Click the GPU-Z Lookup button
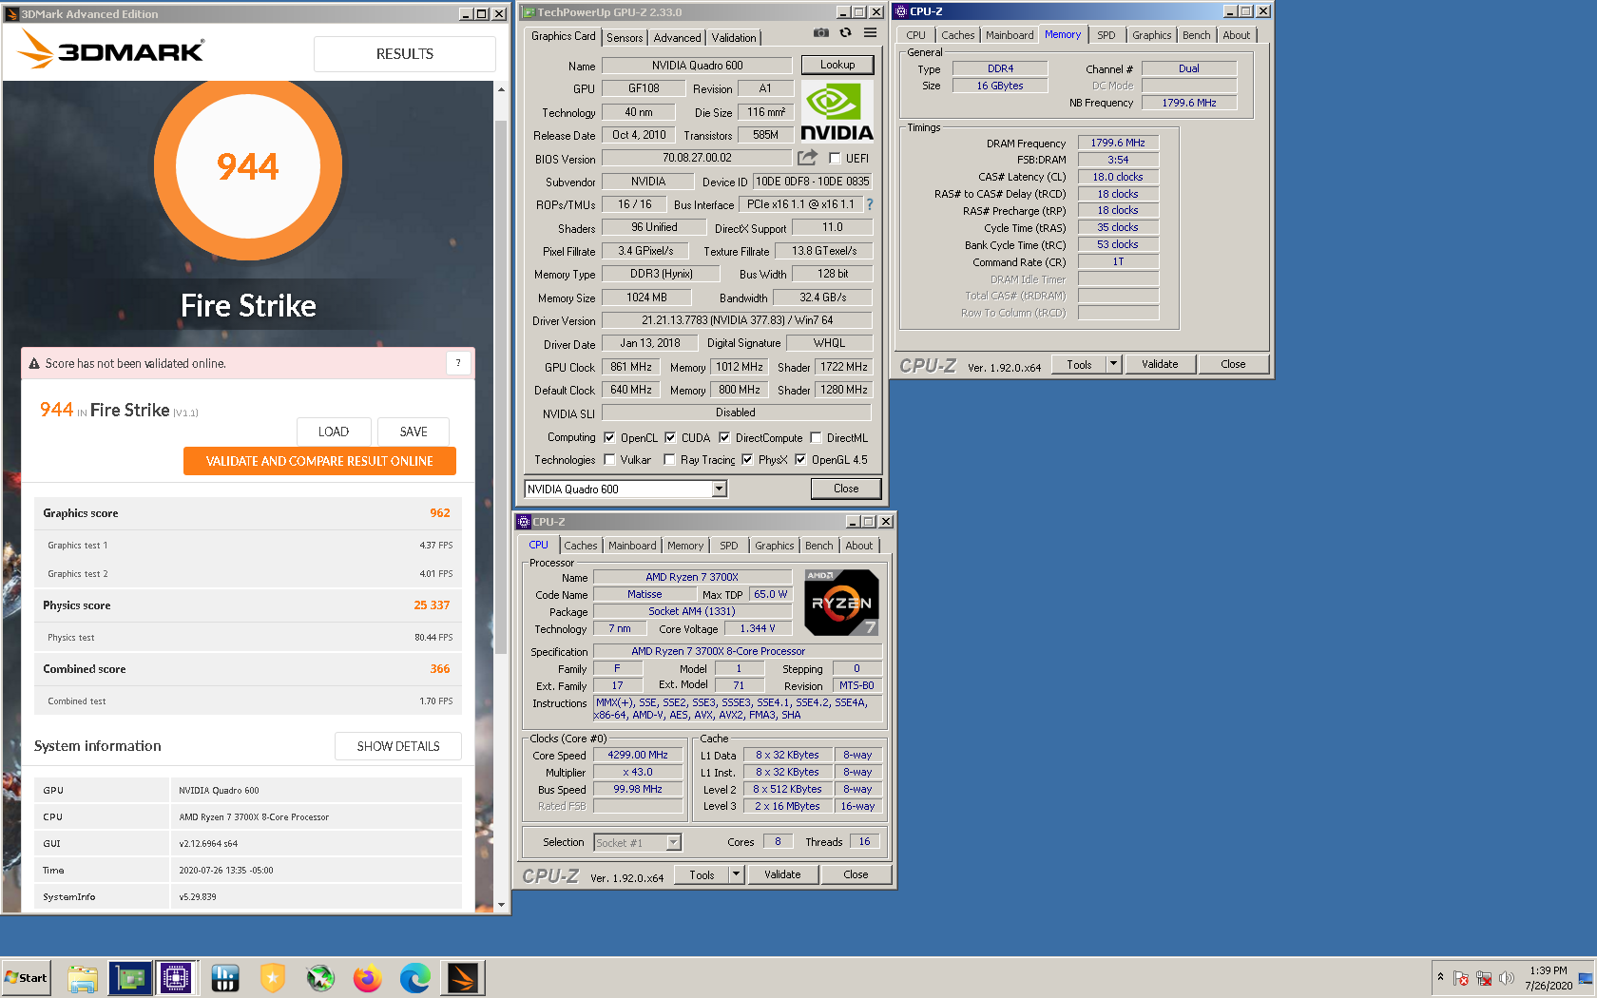 coord(837,65)
